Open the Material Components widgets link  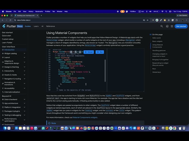pyautogui.click(x=85, y=117)
